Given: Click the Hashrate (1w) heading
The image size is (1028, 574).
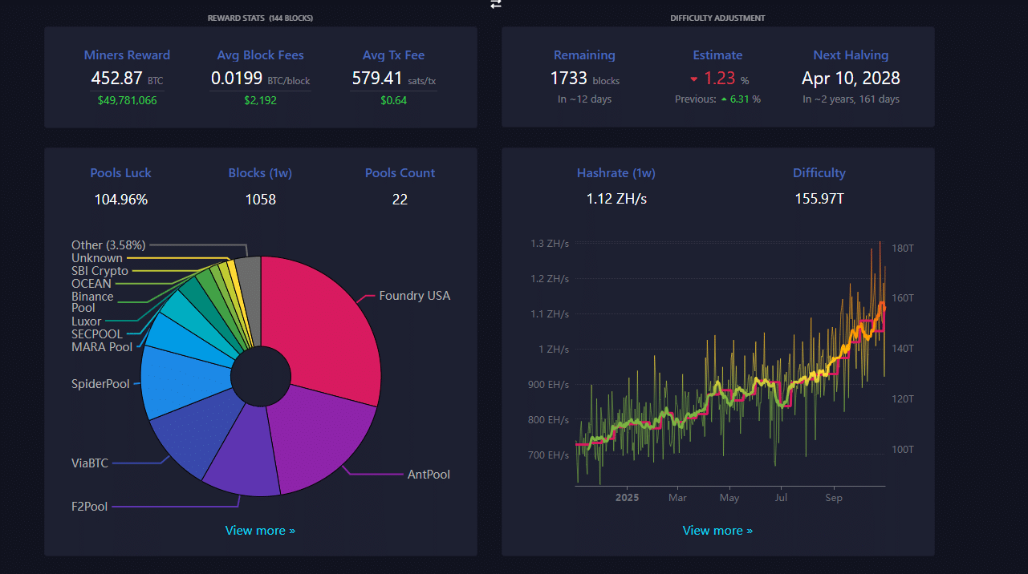Looking at the screenshot, I should [616, 173].
